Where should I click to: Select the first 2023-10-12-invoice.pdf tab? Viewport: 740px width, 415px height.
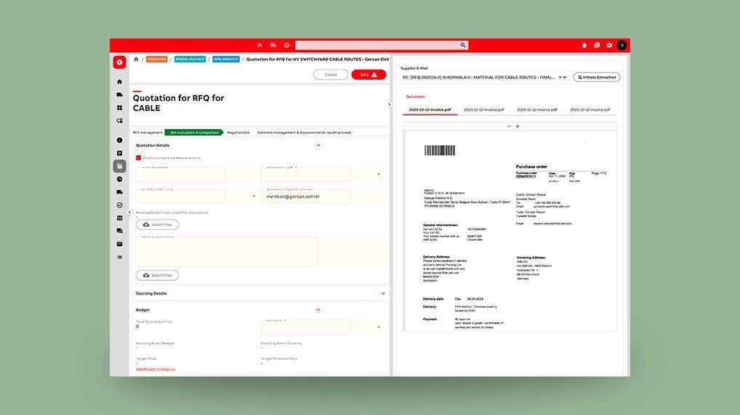pos(430,110)
